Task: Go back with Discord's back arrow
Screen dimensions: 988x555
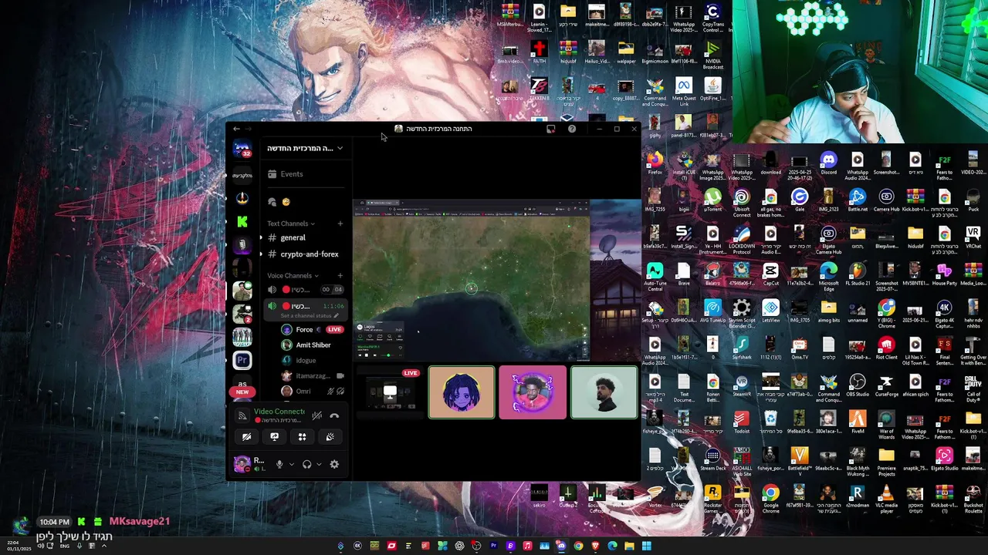Action: tap(236, 129)
